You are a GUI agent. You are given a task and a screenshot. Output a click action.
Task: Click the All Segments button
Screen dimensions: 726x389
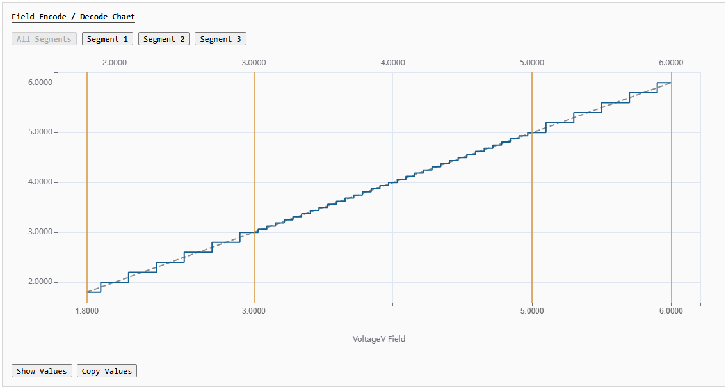click(x=44, y=39)
